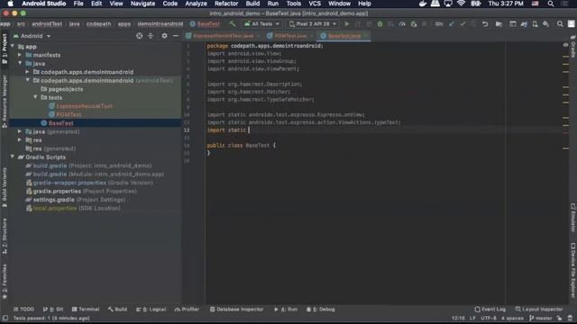This screenshot has width=577, height=324.
Task: Run the selected configuration with the green play icon
Action: pos(346,24)
